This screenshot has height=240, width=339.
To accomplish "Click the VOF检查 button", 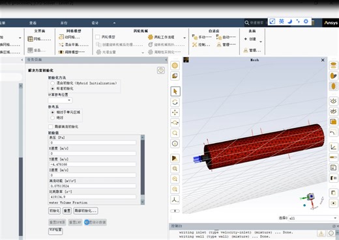I will pyautogui.click(x=55, y=231).
